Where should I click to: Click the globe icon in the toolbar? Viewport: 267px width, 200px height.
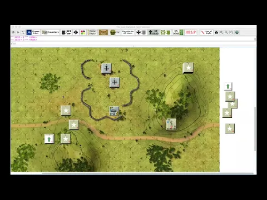tap(237, 32)
